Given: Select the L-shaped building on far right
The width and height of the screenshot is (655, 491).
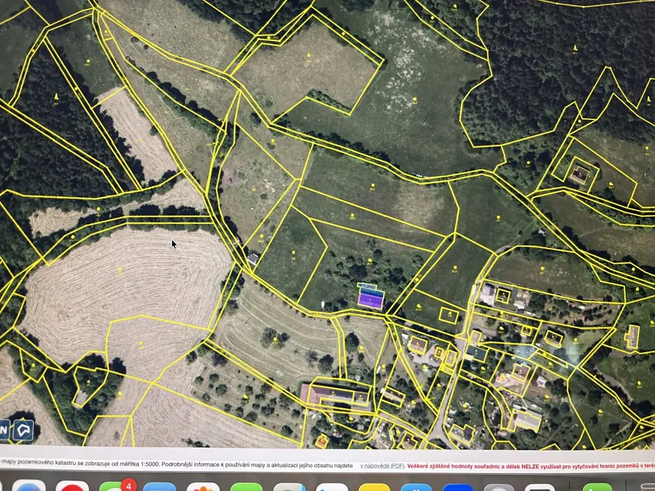Looking at the screenshot, I should 632,336.
